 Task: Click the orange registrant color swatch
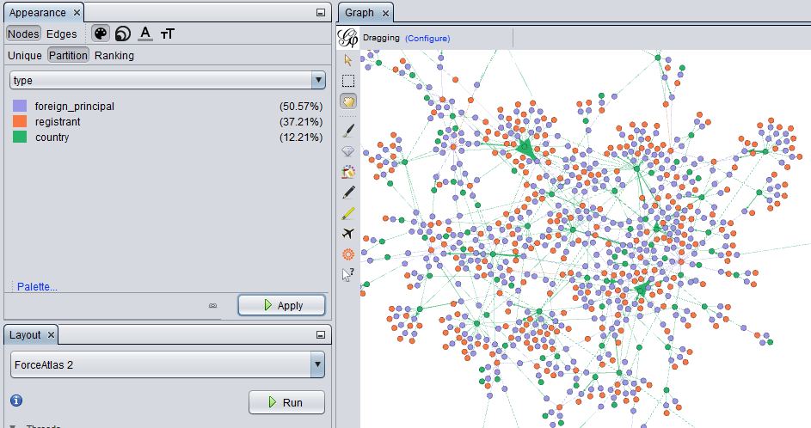tap(20, 122)
